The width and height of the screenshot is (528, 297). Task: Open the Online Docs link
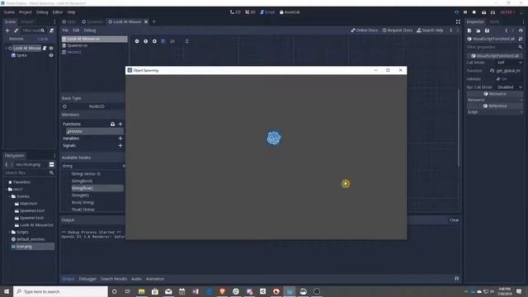(x=365, y=31)
